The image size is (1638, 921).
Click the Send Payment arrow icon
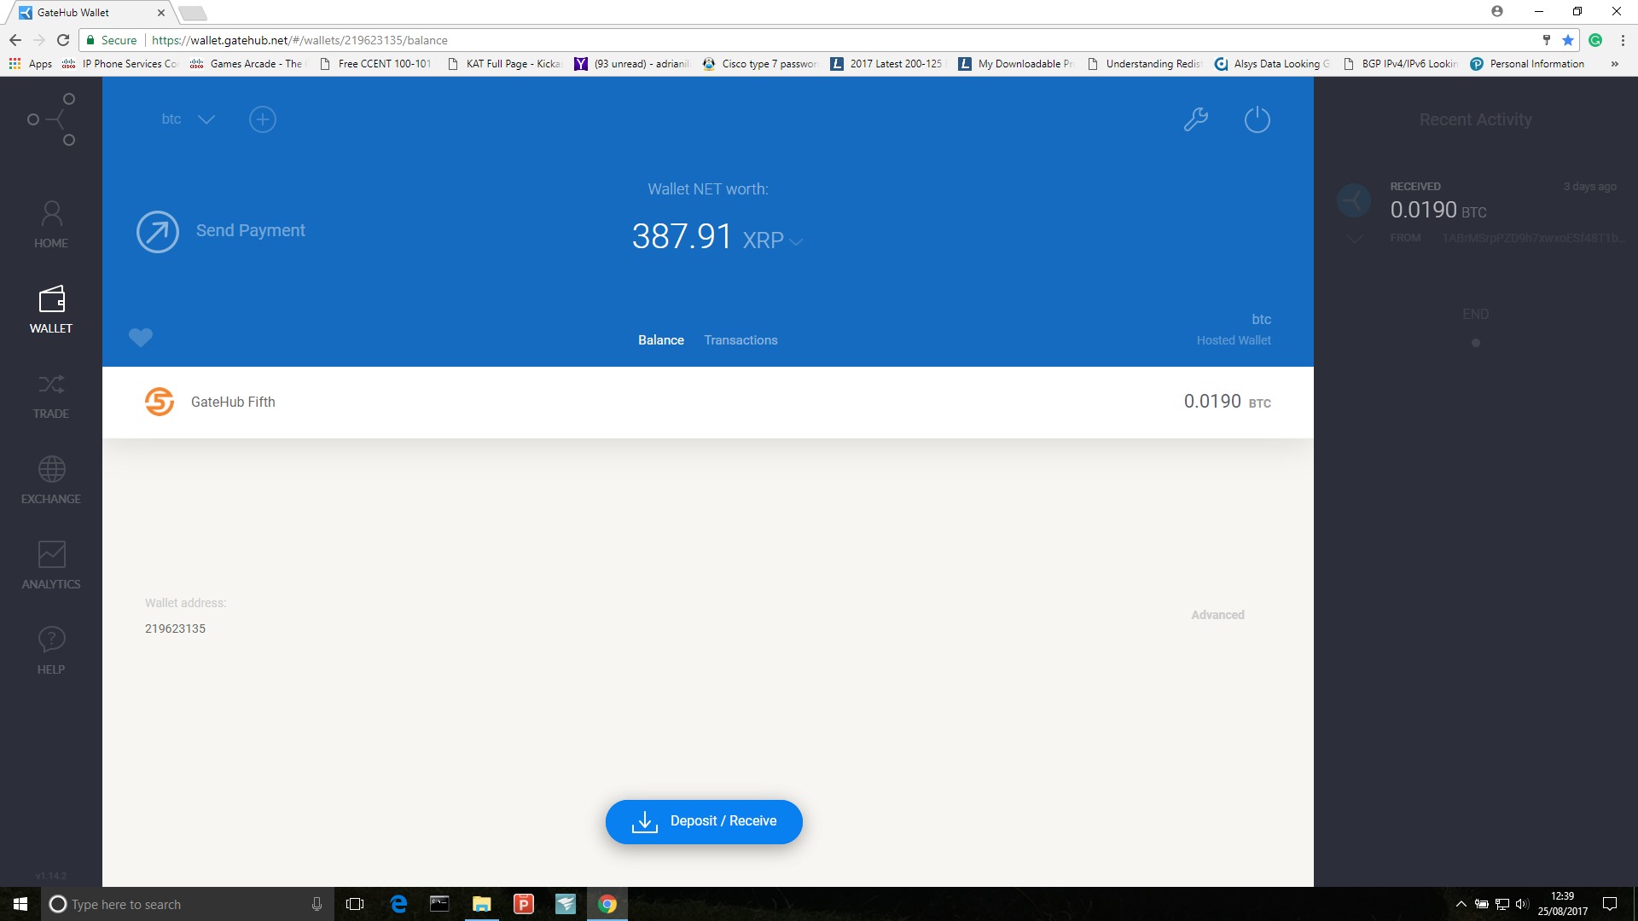tap(158, 232)
